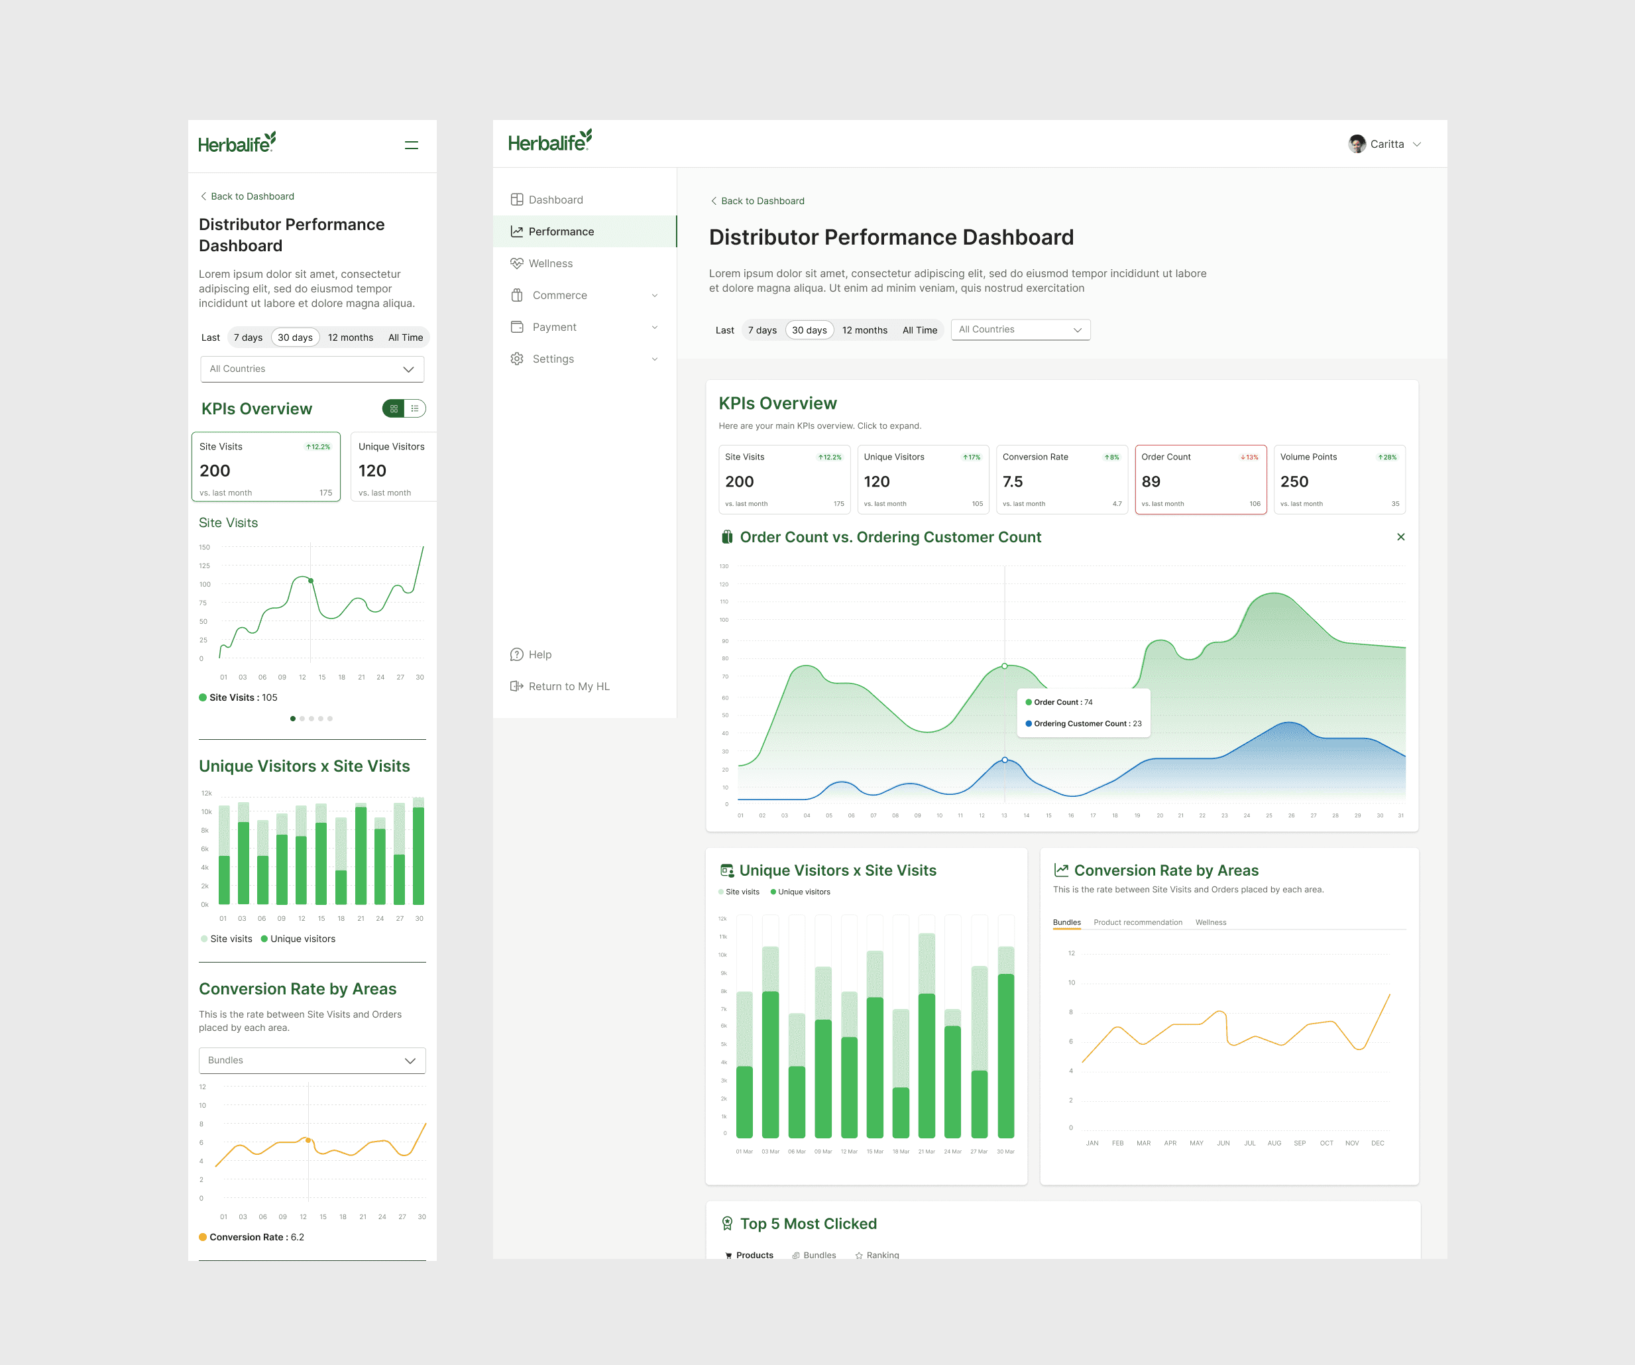Switch to the Product recommendation tab

coord(1137,922)
